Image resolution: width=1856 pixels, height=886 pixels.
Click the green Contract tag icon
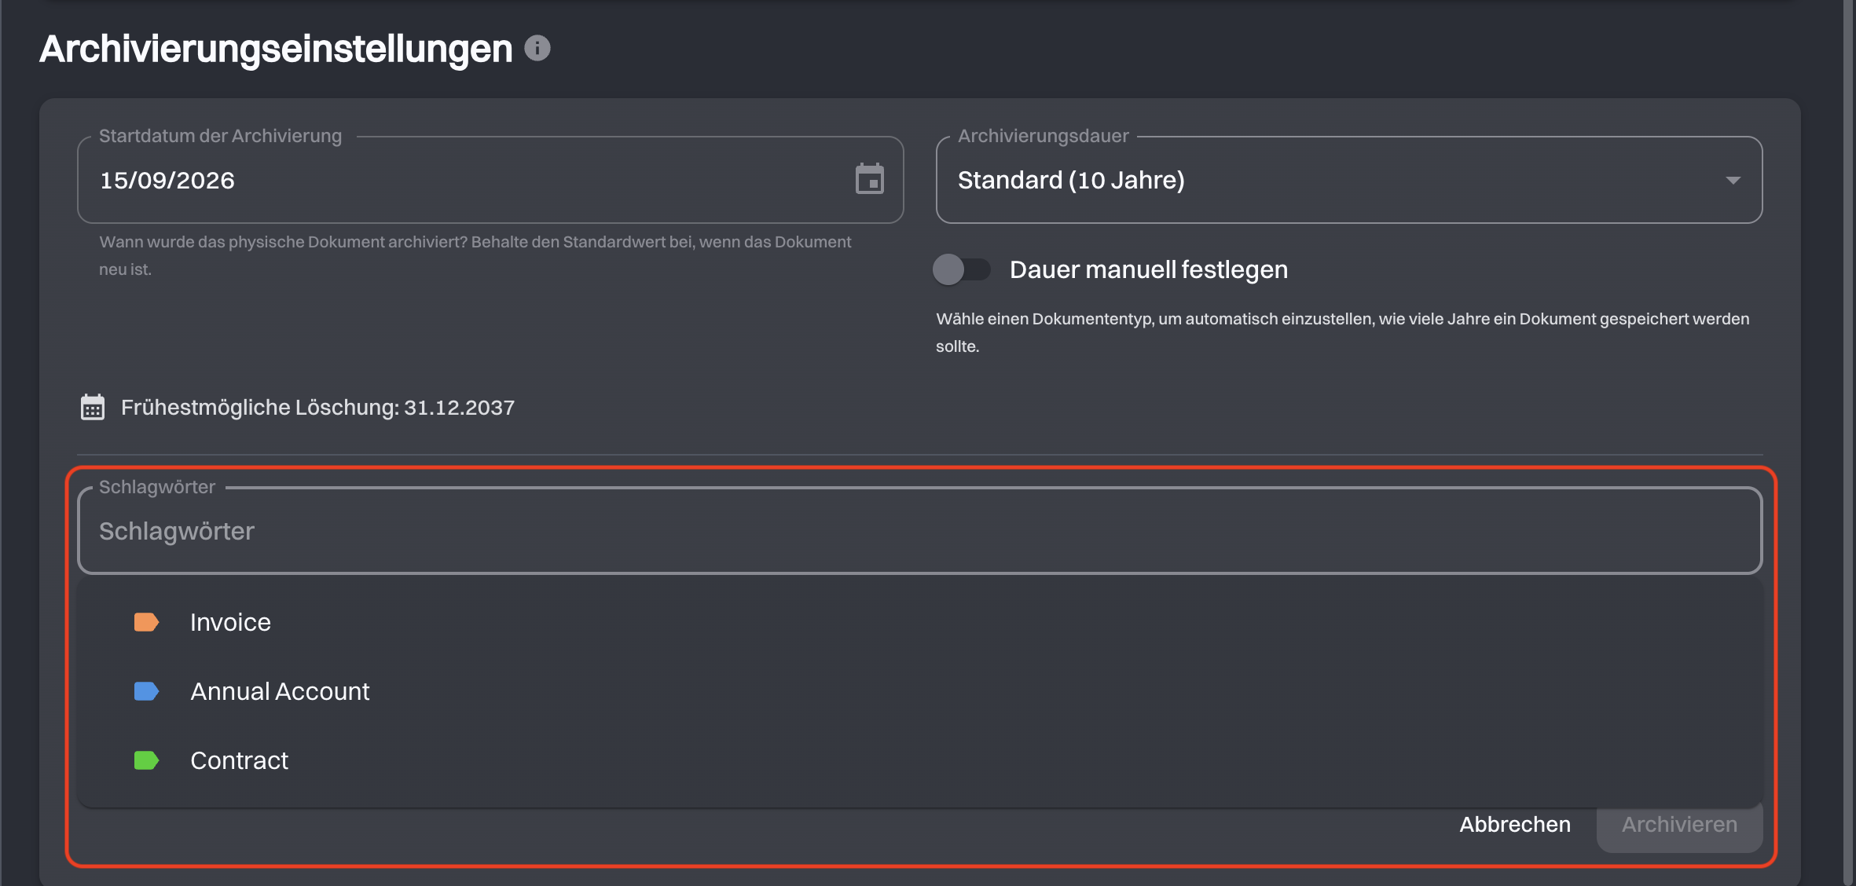pos(146,761)
